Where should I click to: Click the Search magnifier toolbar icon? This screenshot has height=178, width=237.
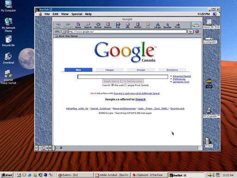point(88,25)
